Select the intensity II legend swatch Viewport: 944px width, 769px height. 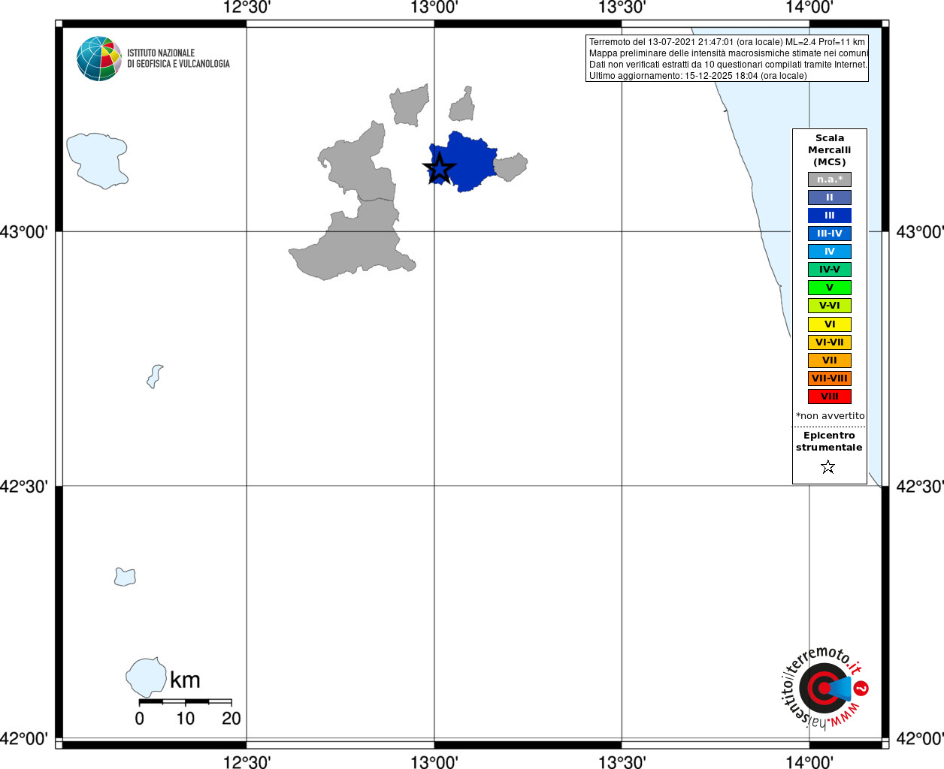[x=830, y=198]
